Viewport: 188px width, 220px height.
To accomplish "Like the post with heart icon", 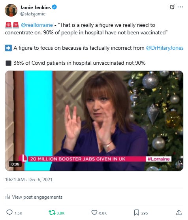I will point(94,212).
